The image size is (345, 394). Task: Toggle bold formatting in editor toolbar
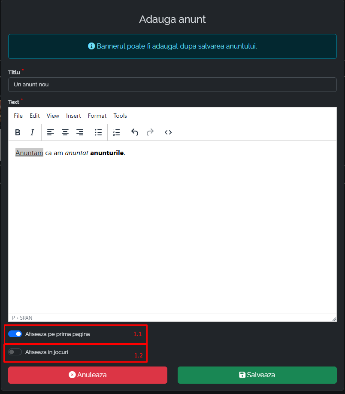pyautogui.click(x=18, y=132)
